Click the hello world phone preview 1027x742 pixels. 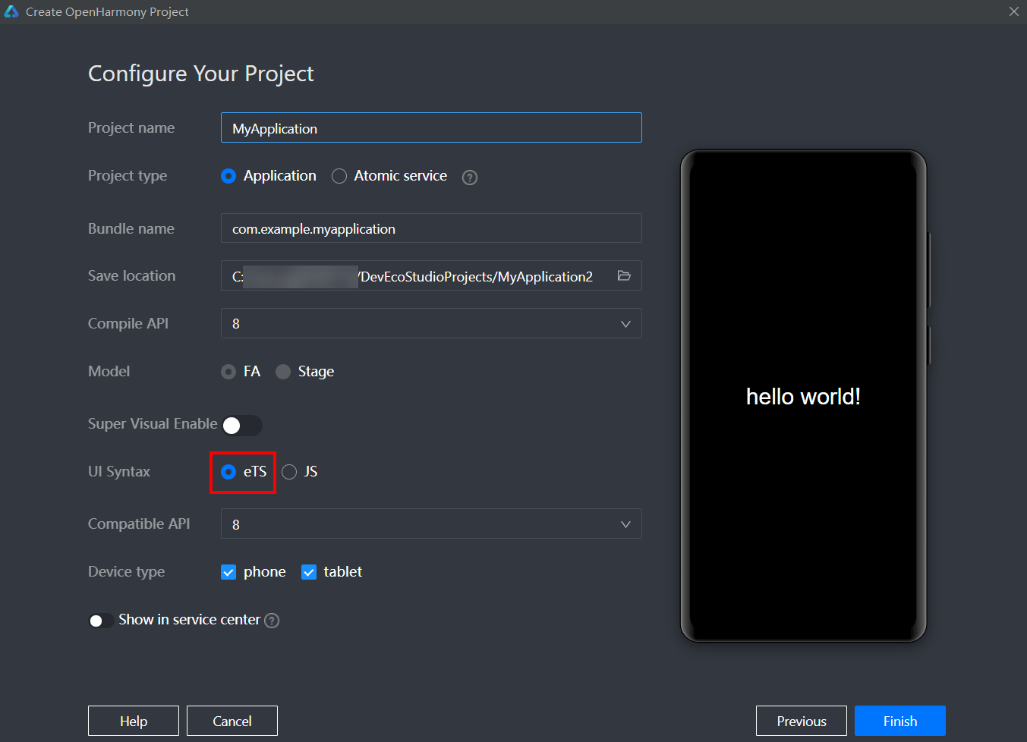[803, 396]
